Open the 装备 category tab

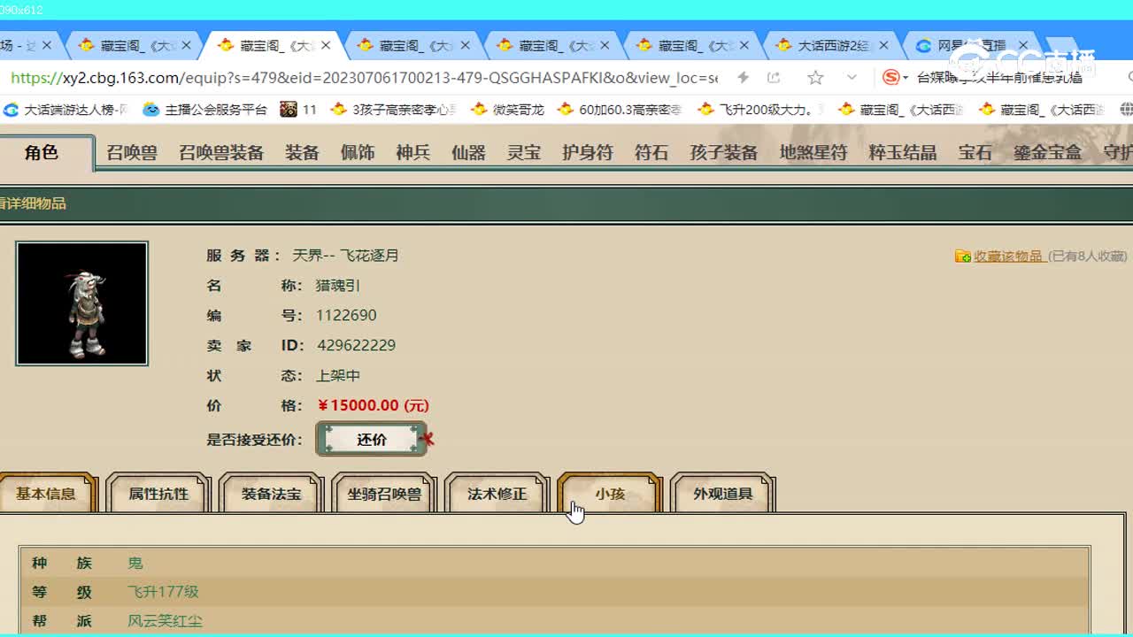302,152
